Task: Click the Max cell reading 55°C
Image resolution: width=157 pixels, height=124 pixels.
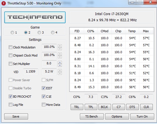Action: pos(146,52)
